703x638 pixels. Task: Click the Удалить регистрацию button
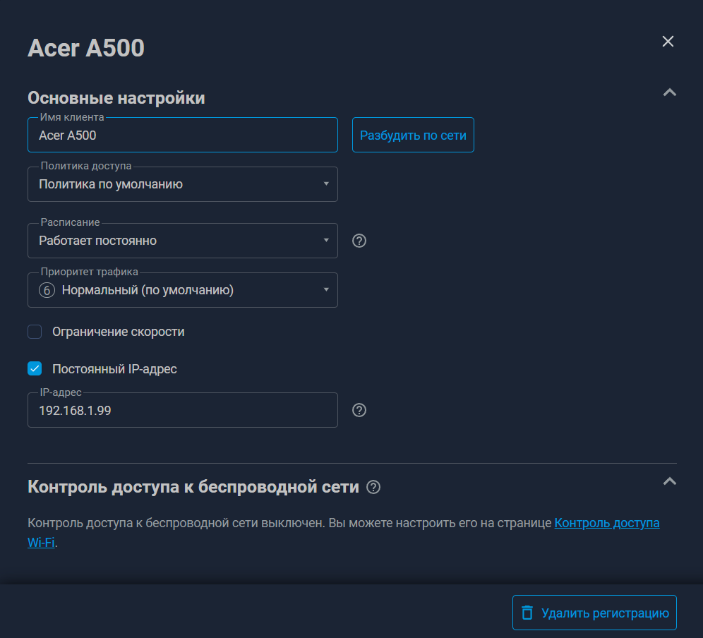pyautogui.click(x=594, y=613)
